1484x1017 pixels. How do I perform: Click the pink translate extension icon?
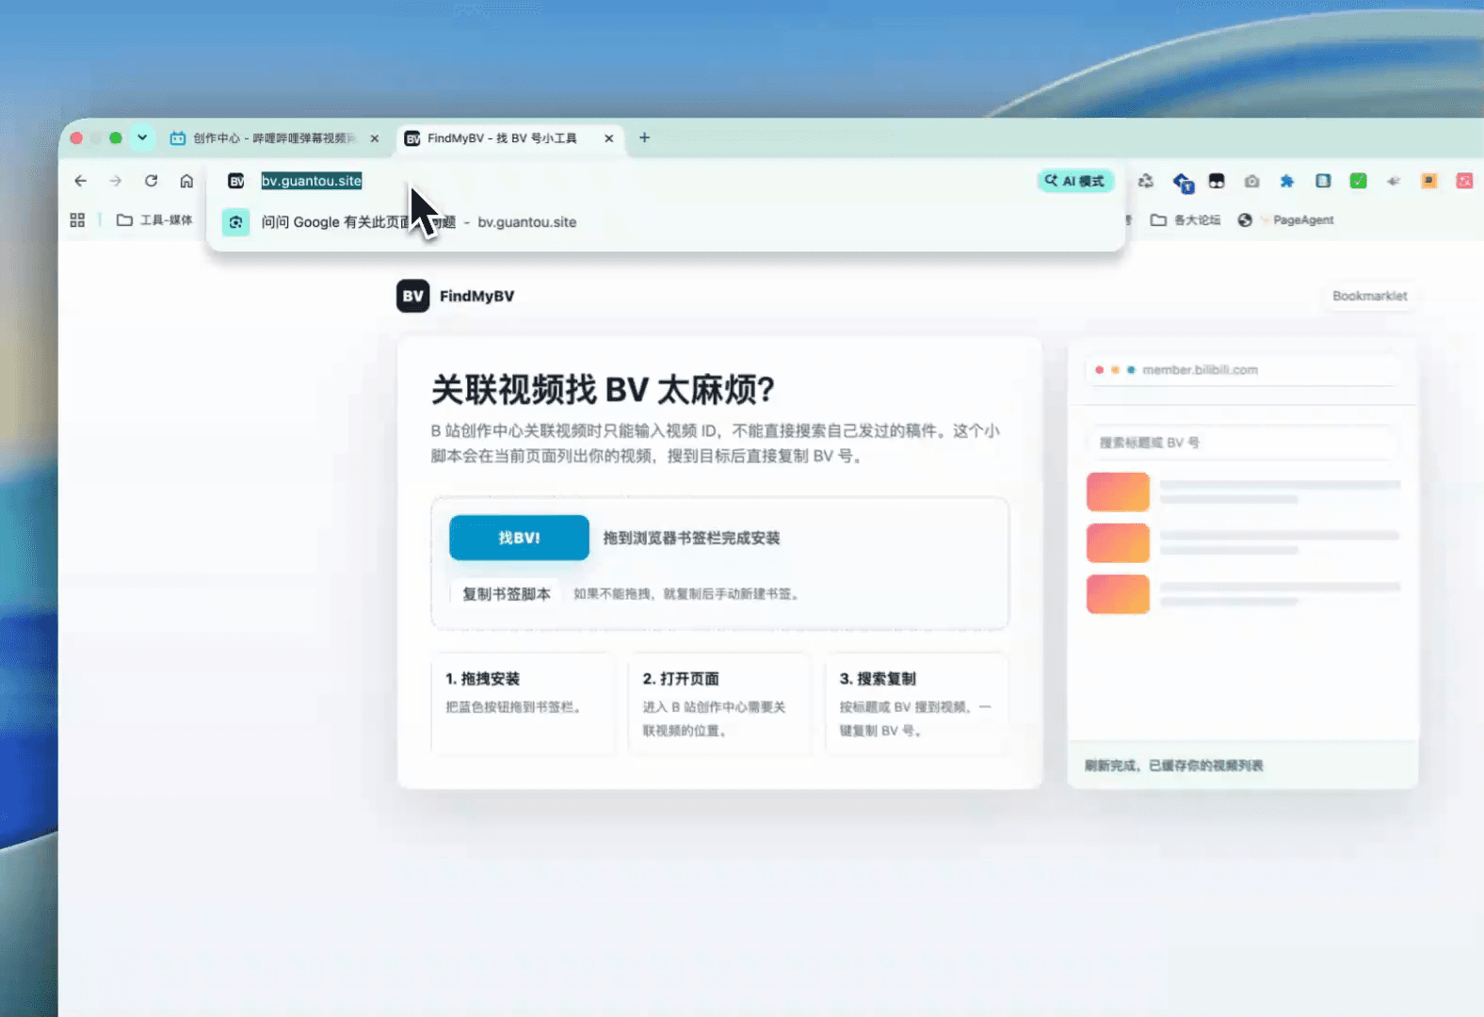1464,181
